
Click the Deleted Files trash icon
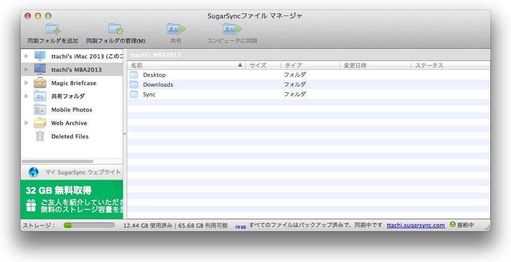(x=40, y=136)
